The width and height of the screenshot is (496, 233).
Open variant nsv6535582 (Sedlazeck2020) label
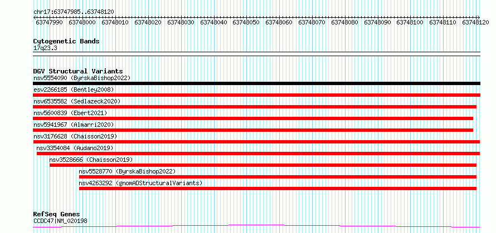click(77, 101)
